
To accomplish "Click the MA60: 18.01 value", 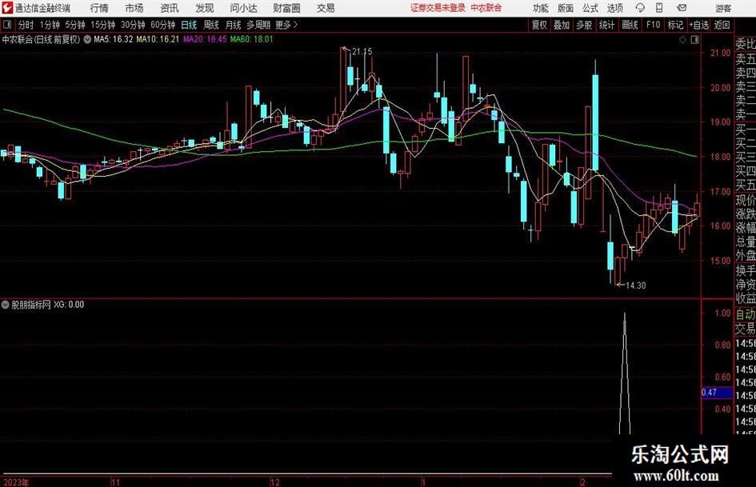I will pos(251,39).
